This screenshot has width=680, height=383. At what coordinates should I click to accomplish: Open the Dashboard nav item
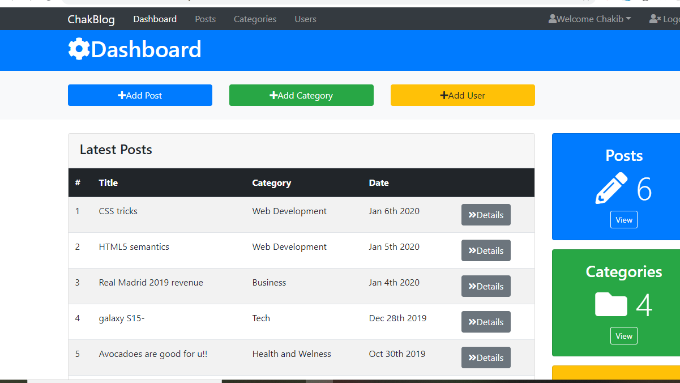pos(155,19)
